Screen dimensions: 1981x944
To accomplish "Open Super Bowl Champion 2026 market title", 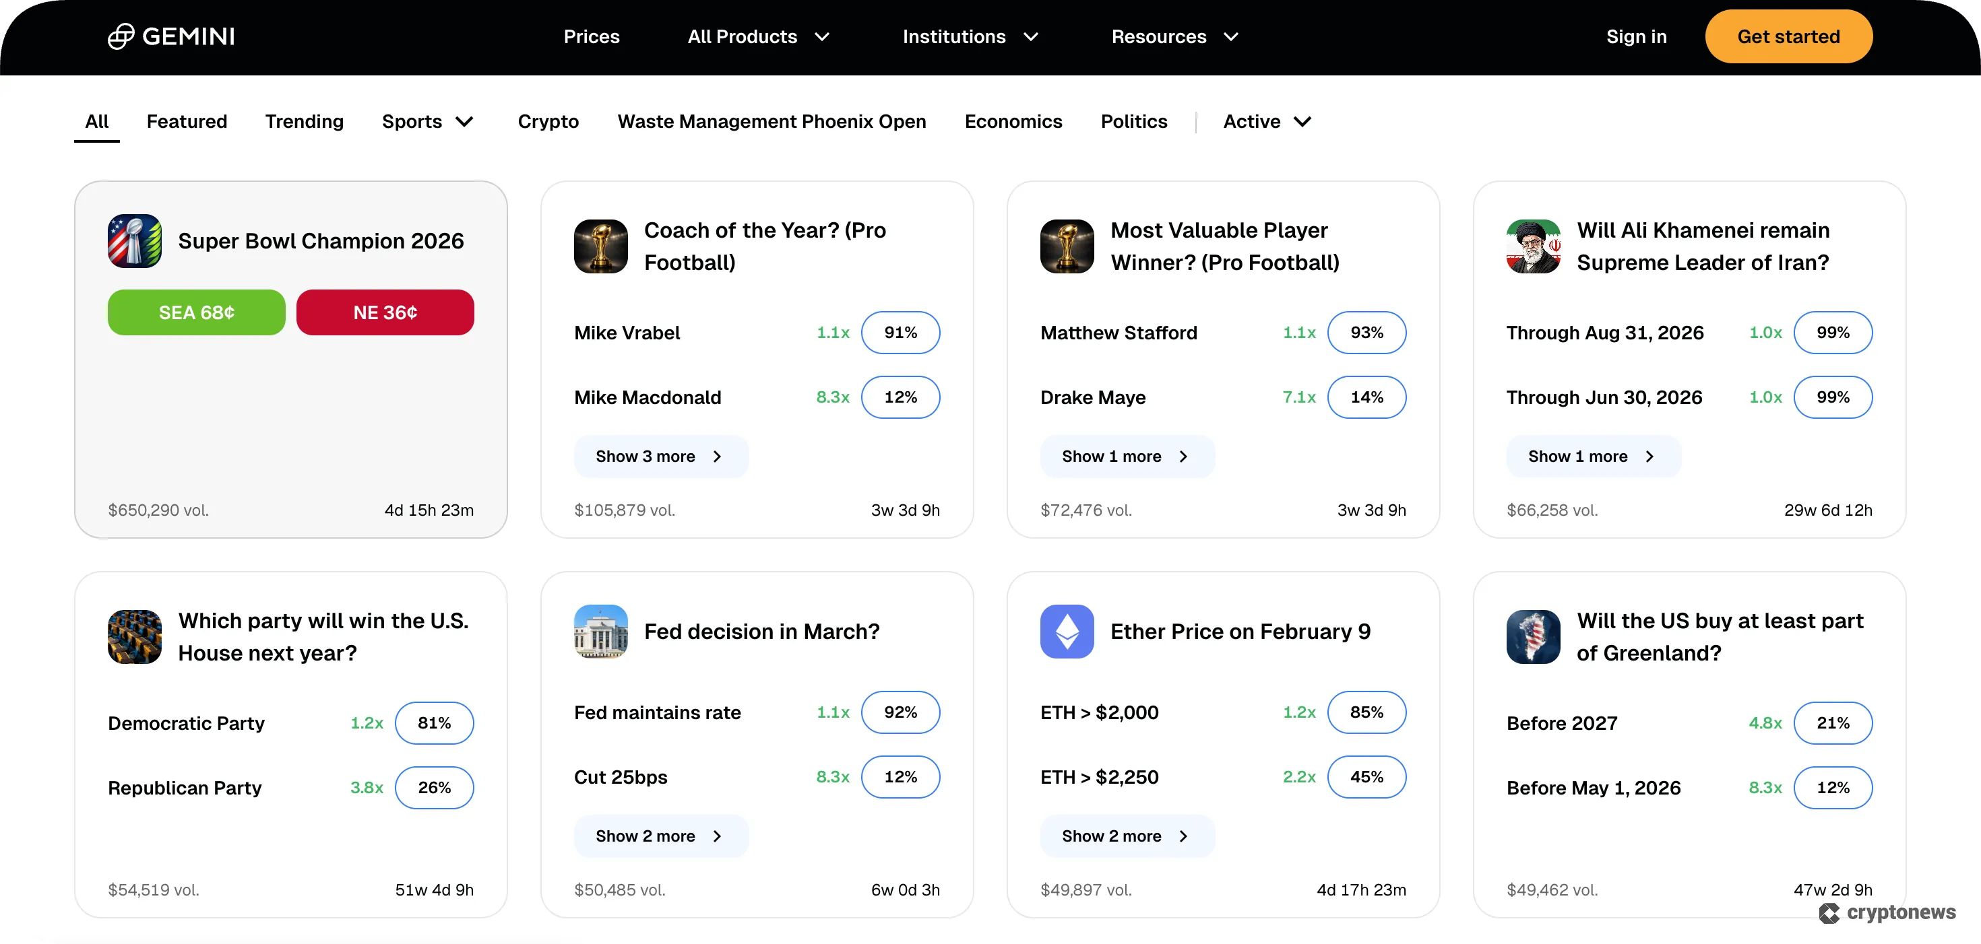I will coord(321,241).
